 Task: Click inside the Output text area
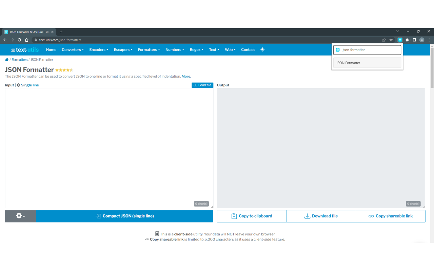321,148
